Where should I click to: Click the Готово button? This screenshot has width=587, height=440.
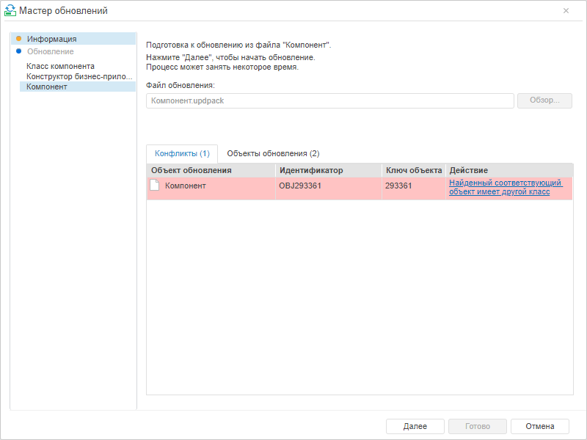point(478,426)
